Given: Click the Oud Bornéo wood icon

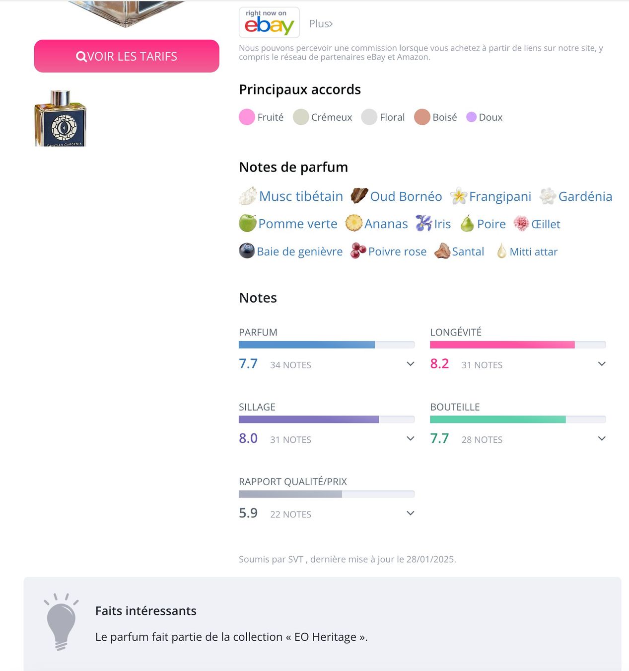Looking at the screenshot, I should (359, 196).
